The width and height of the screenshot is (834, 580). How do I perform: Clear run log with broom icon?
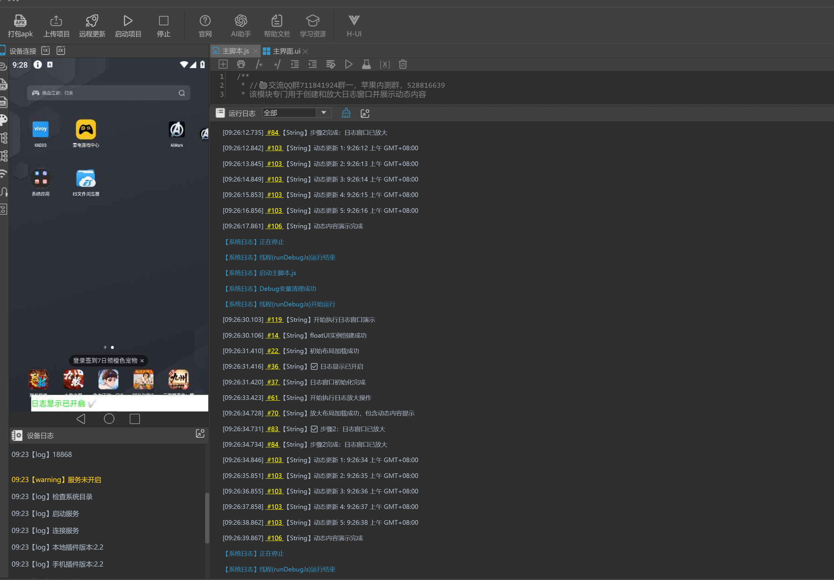346,113
